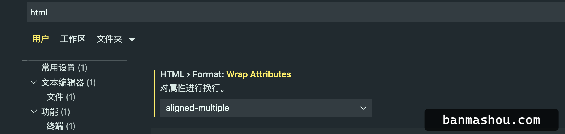Viewport: 565px width, 134px height.
Task: Open the 终端 (1) subcategory
Action: click(x=61, y=126)
